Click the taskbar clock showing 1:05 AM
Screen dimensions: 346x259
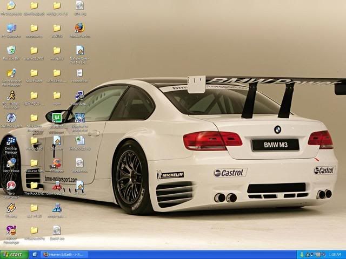tap(335, 255)
